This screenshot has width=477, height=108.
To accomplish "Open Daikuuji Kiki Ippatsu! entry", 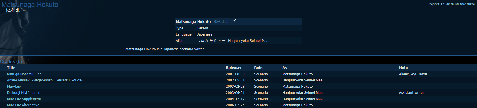I will pos(24,93).
